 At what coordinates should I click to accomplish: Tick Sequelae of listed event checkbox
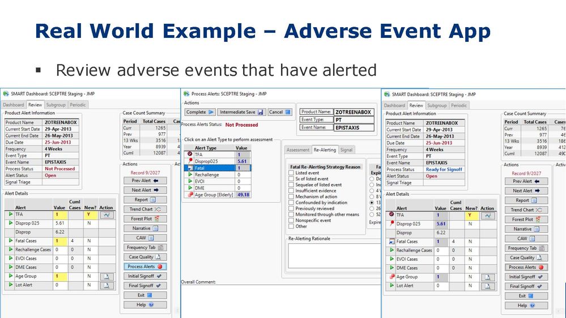pos(291,184)
